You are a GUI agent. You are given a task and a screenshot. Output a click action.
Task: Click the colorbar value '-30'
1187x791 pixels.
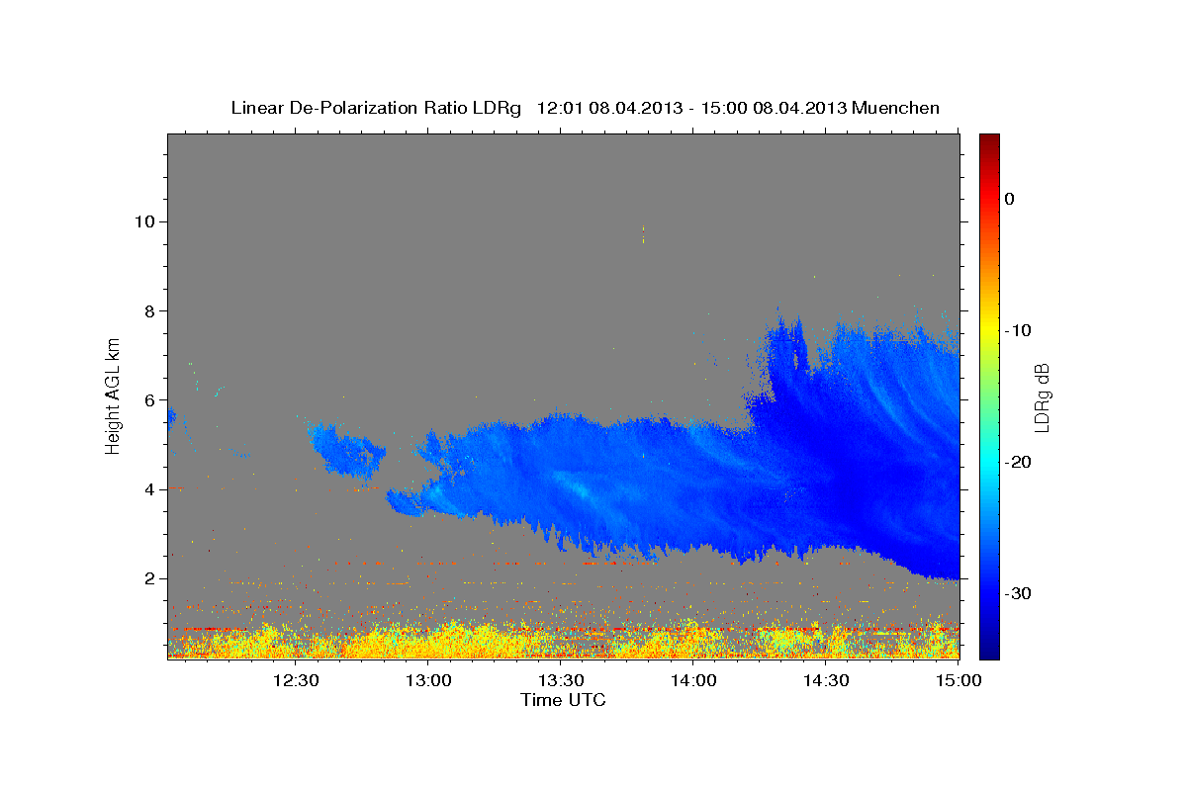pyautogui.click(x=1019, y=593)
